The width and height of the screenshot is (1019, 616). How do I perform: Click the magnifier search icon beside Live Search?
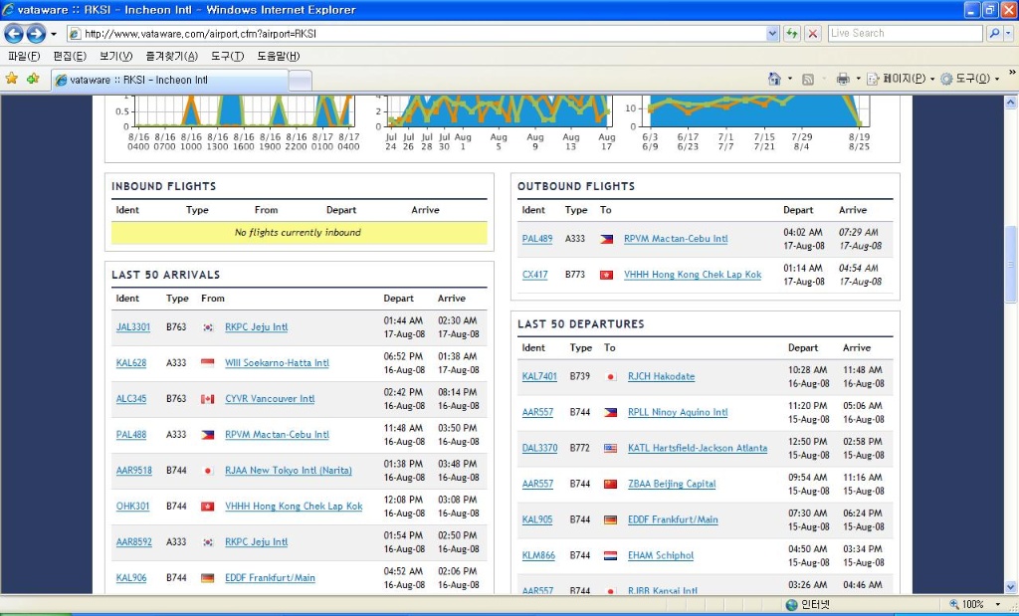pos(993,33)
